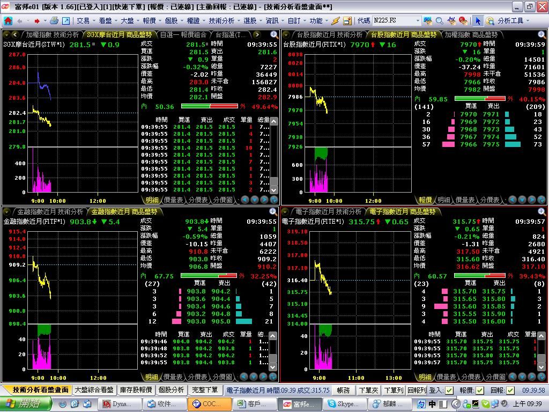549x412 pixels.
Task: Open the 大盤 dropdown menu
Action: pos(130,21)
